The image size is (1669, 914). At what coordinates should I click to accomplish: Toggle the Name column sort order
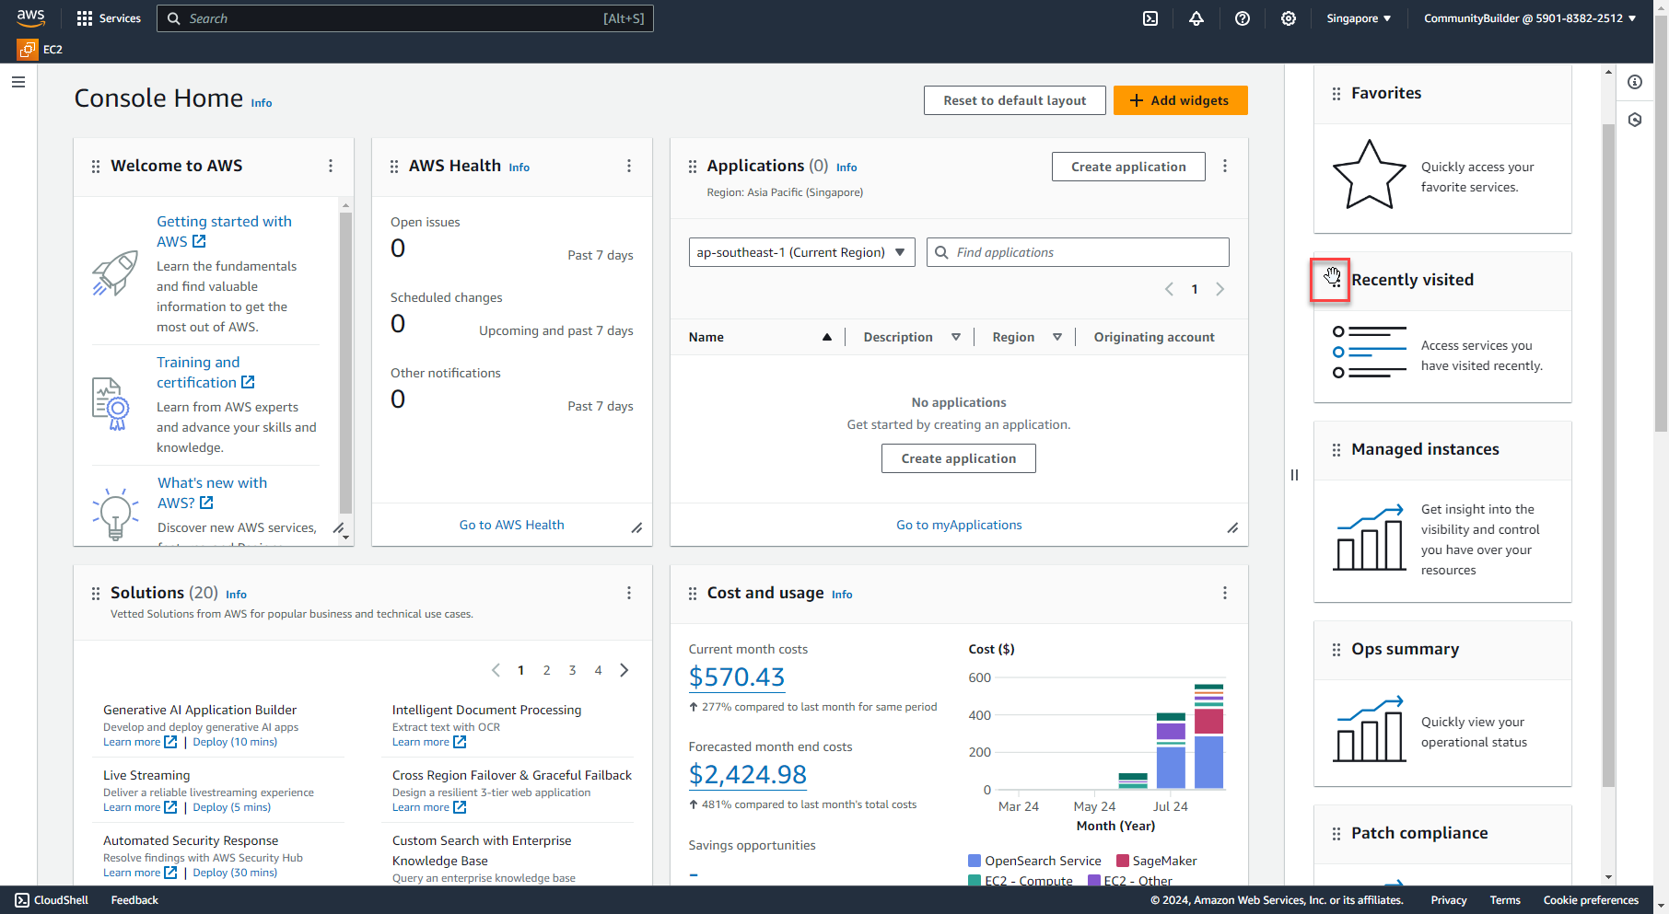point(826,337)
